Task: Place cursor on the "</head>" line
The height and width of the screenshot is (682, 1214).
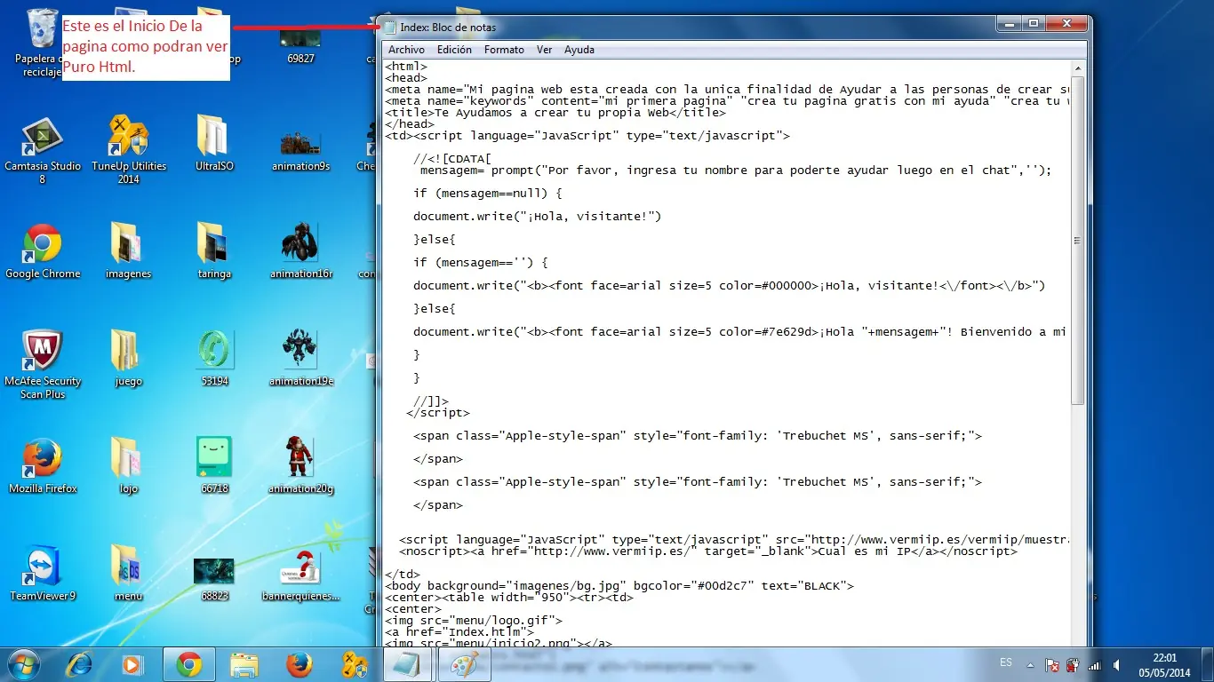Action: (x=410, y=124)
